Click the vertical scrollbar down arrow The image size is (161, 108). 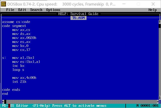tap(160, 98)
